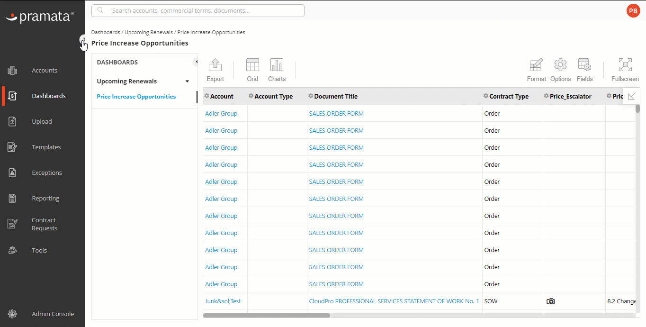Click the Exceptions warning icon

12,173
